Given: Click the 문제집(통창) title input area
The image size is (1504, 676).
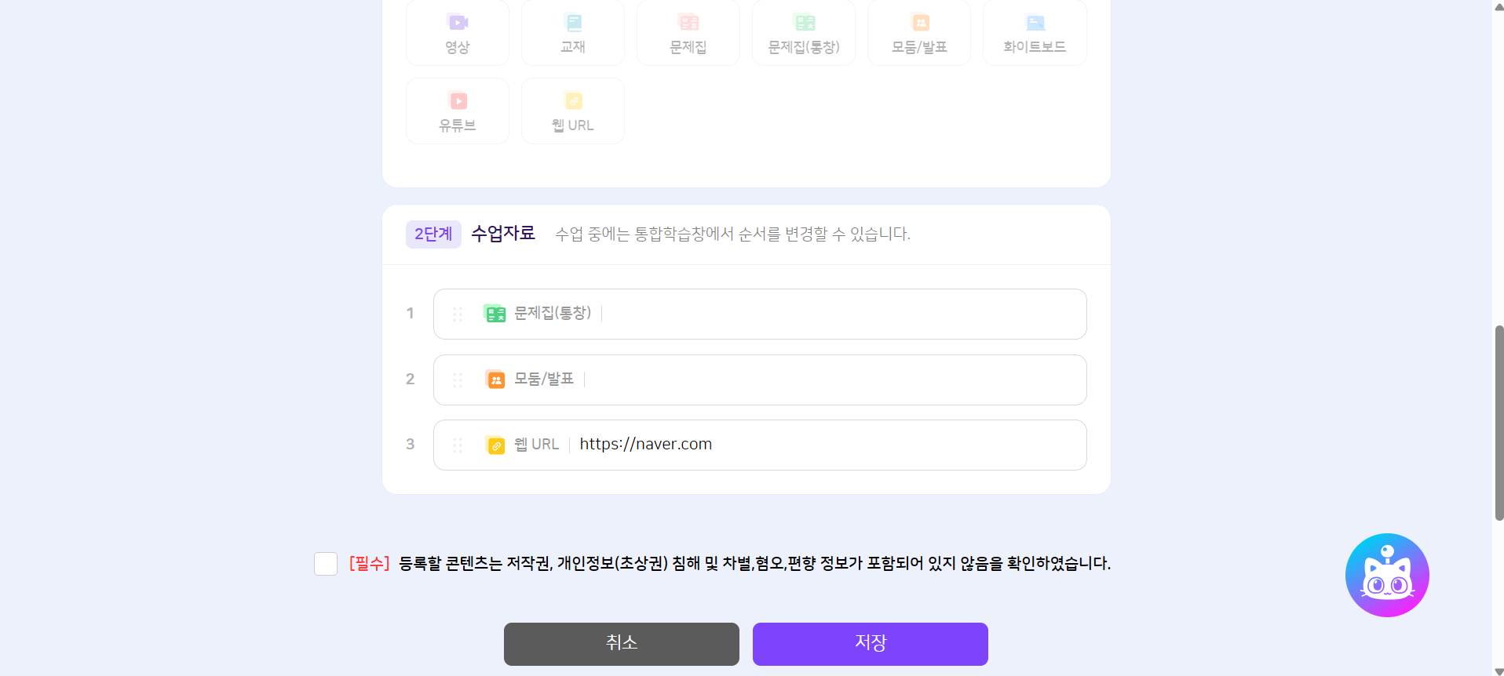Looking at the screenshot, I should [x=840, y=314].
